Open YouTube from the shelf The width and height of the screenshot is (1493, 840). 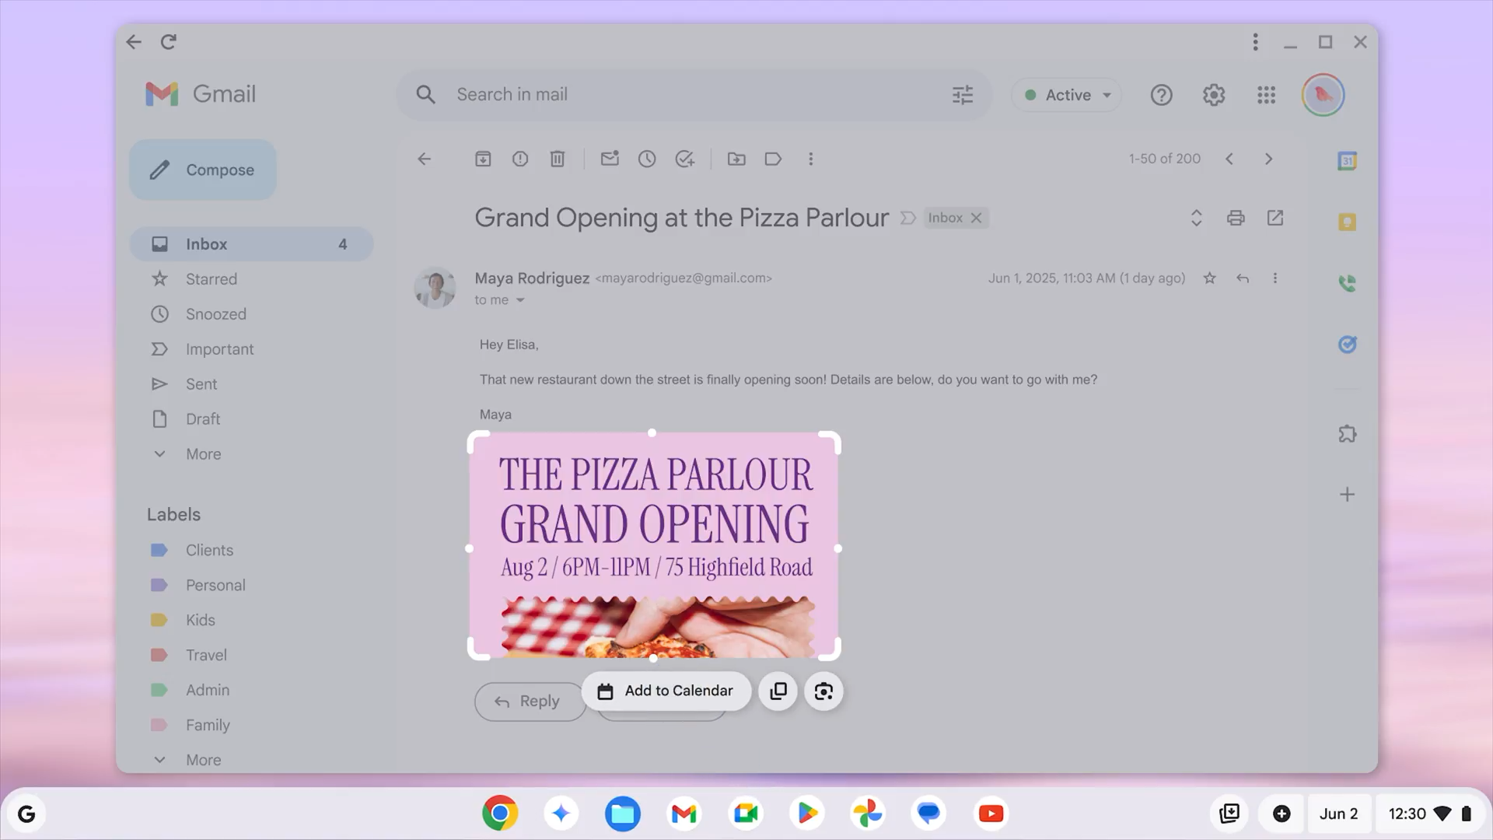click(x=991, y=814)
